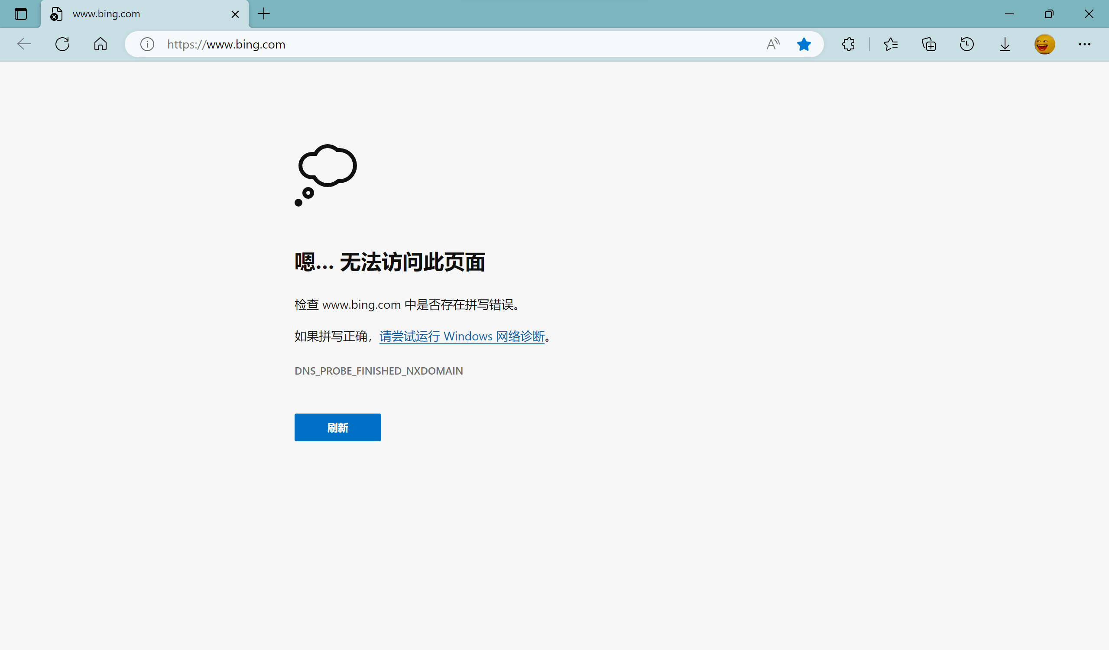Click the Windows 网络诊断 link
Image resolution: width=1109 pixels, height=650 pixels.
[462, 336]
